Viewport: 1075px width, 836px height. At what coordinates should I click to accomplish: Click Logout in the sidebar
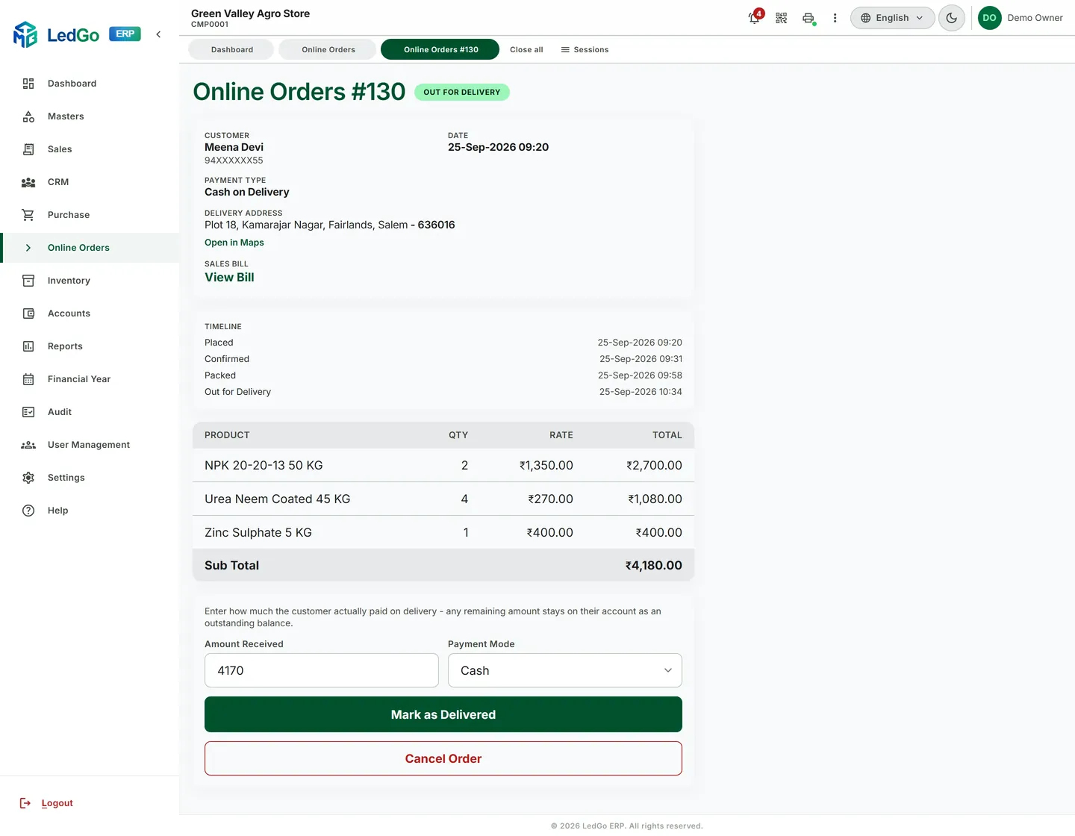coord(46,803)
